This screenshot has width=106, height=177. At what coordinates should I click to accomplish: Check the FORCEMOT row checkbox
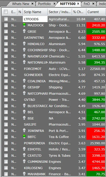[x=6, y=69]
